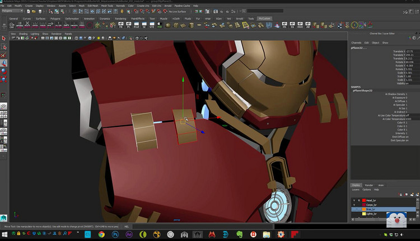Image resolution: width=420 pixels, height=241 pixels.
Task: Click the polygon cylinder shelf icon
Action: coord(192,25)
